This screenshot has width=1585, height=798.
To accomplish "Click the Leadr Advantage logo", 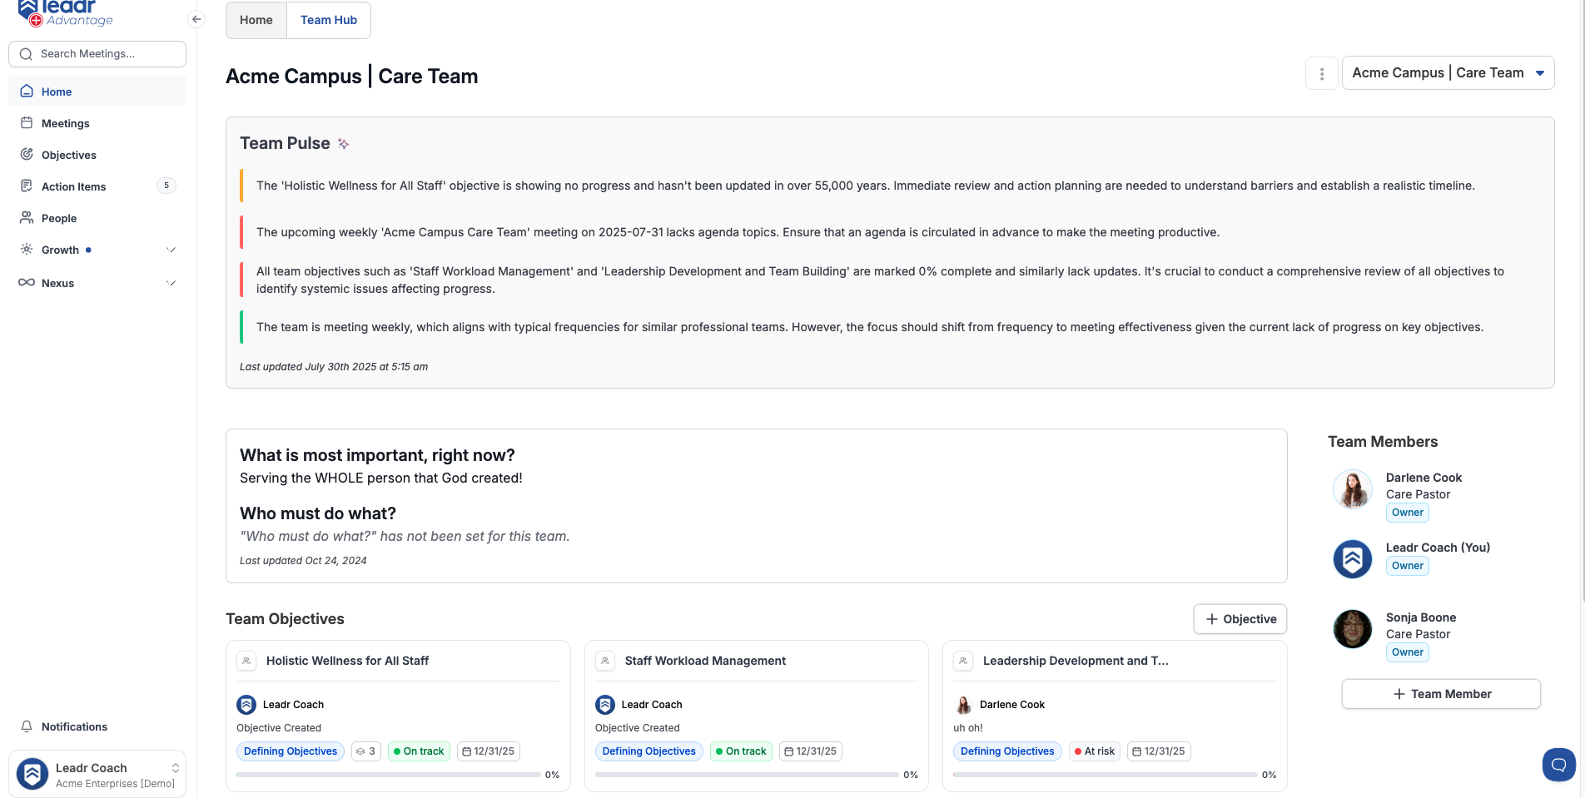I will pyautogui.click(x=65, y=12).
